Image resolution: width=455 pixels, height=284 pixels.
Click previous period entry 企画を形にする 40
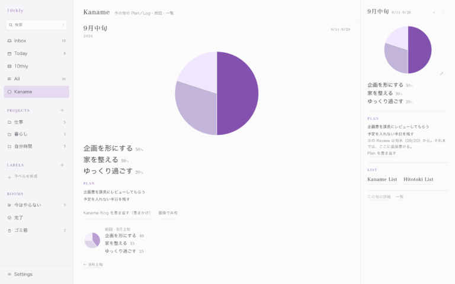(124, 235)
